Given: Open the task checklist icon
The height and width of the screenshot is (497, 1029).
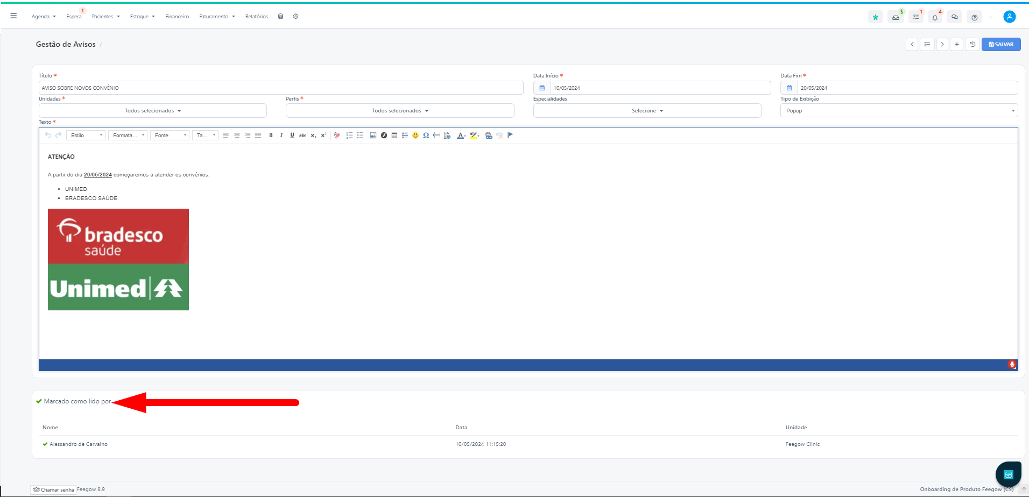Looking at the screenshot, I should pos(915,17).
